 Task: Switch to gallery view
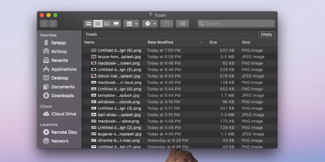coord(116,23)
